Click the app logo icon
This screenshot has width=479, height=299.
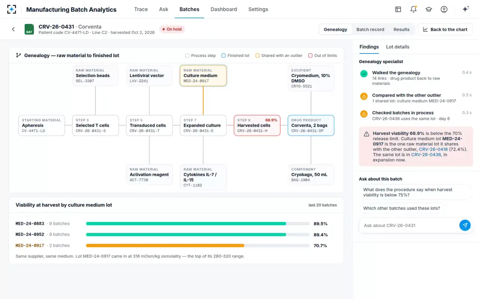(x=12, y=9)
